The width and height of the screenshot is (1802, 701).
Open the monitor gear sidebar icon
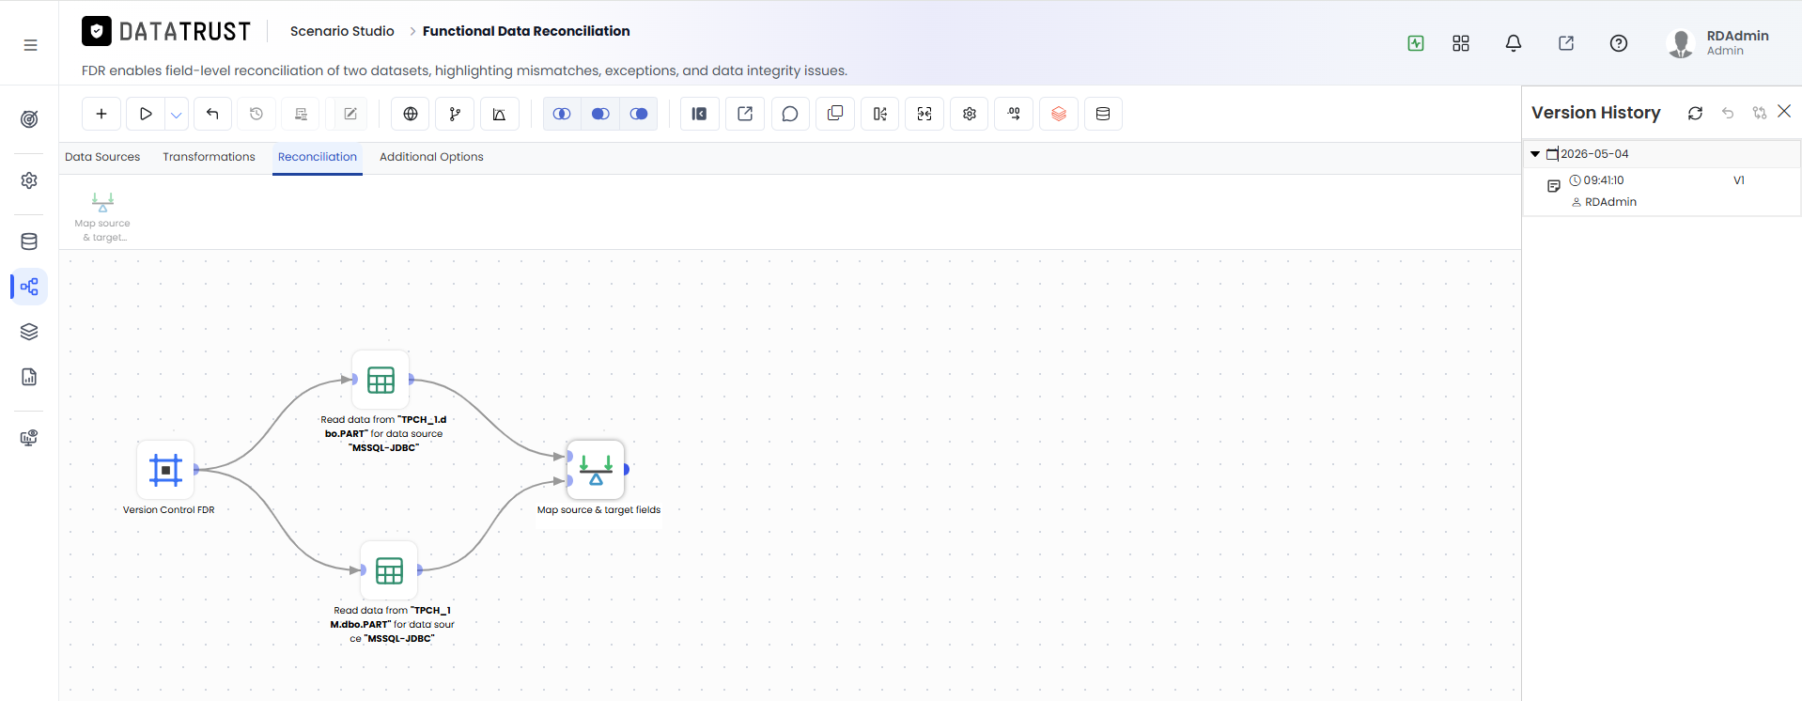(29, 438)
